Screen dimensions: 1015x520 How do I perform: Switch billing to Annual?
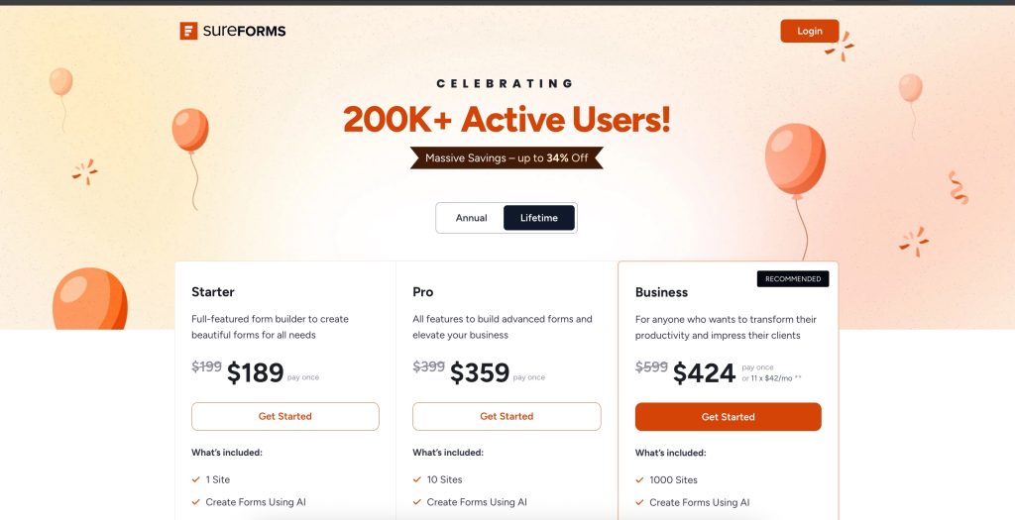pyautogui.click(x=471, y=218)
